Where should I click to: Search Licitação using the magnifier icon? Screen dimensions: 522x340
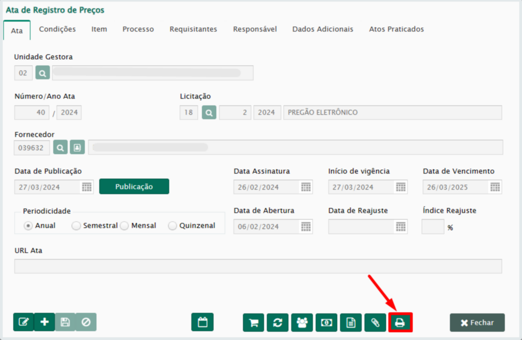(209, 113)
